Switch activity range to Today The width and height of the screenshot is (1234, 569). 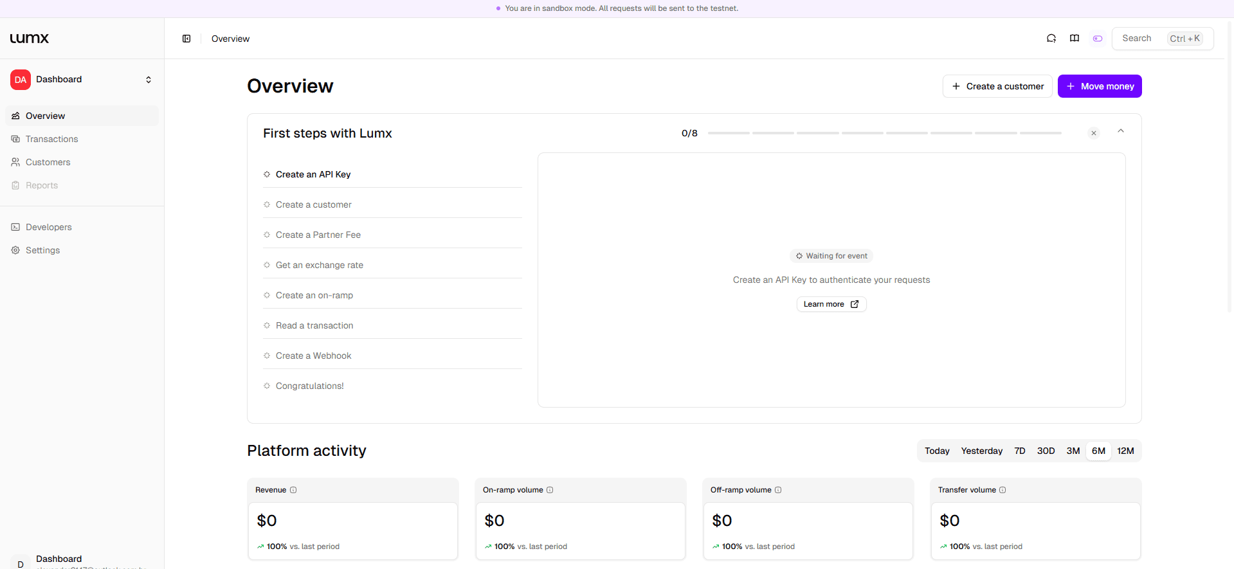coord(937,451)
